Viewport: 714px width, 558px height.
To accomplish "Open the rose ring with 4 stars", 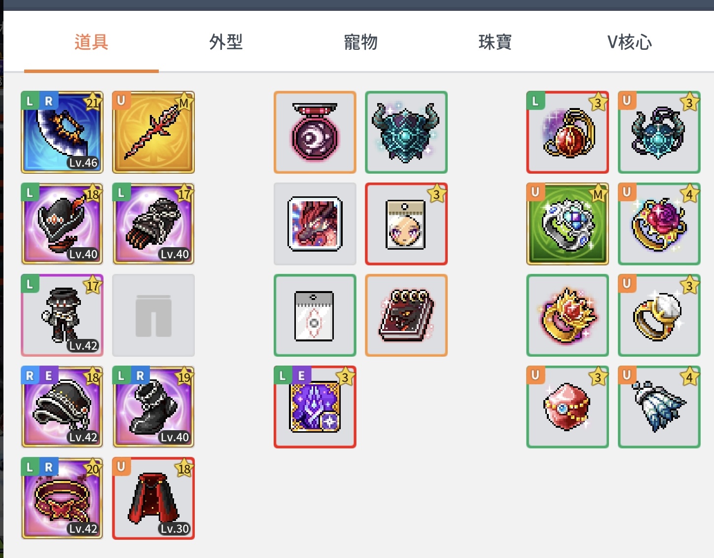I will click(659, 223).
